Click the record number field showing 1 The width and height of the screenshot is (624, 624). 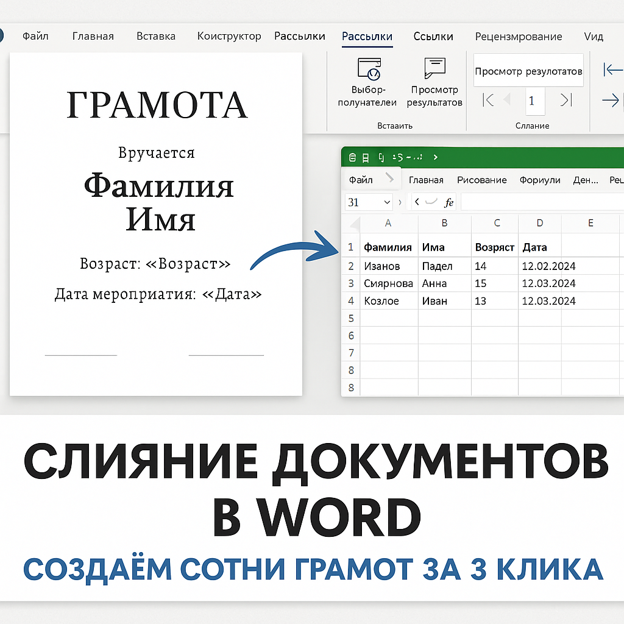coord(534,101)
